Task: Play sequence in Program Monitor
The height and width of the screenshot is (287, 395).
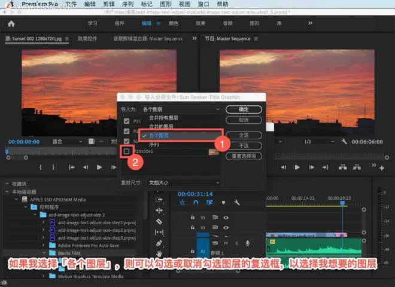Action: click(297, 167)
